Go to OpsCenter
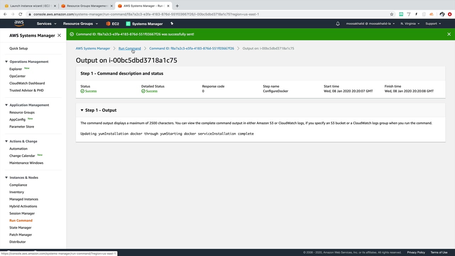 coord(17,76)
